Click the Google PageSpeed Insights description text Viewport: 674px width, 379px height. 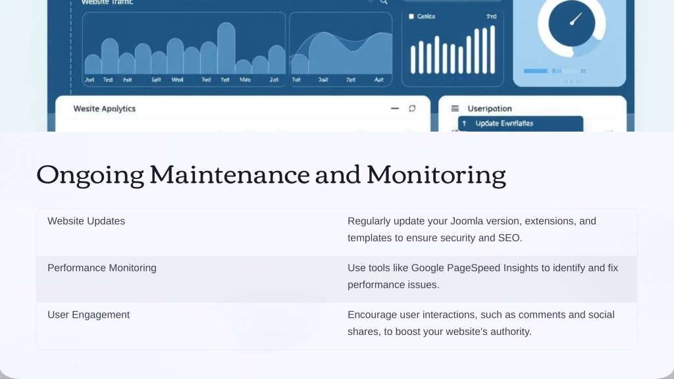(x=482, y=276)
